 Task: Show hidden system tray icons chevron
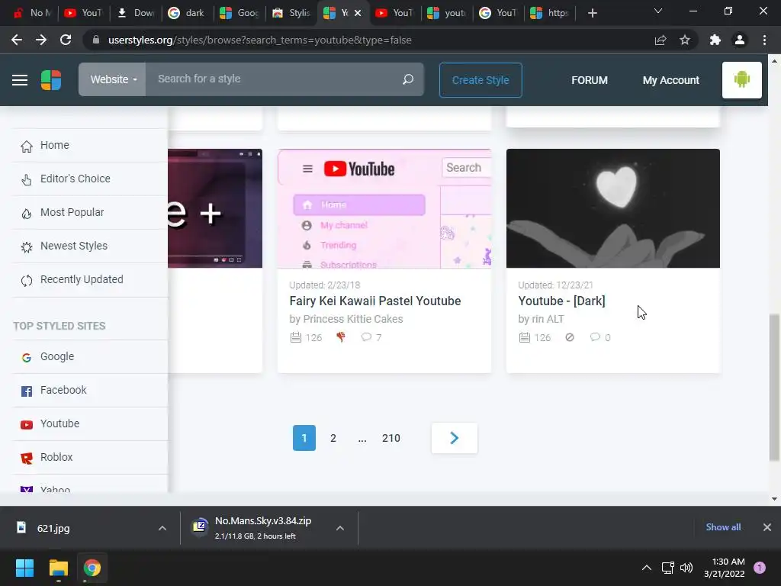coord(647,568)
